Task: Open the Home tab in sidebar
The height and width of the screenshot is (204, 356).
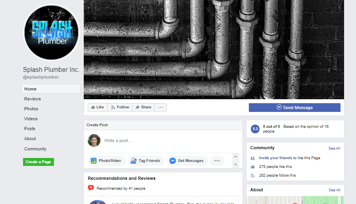Action: [51, 89]
